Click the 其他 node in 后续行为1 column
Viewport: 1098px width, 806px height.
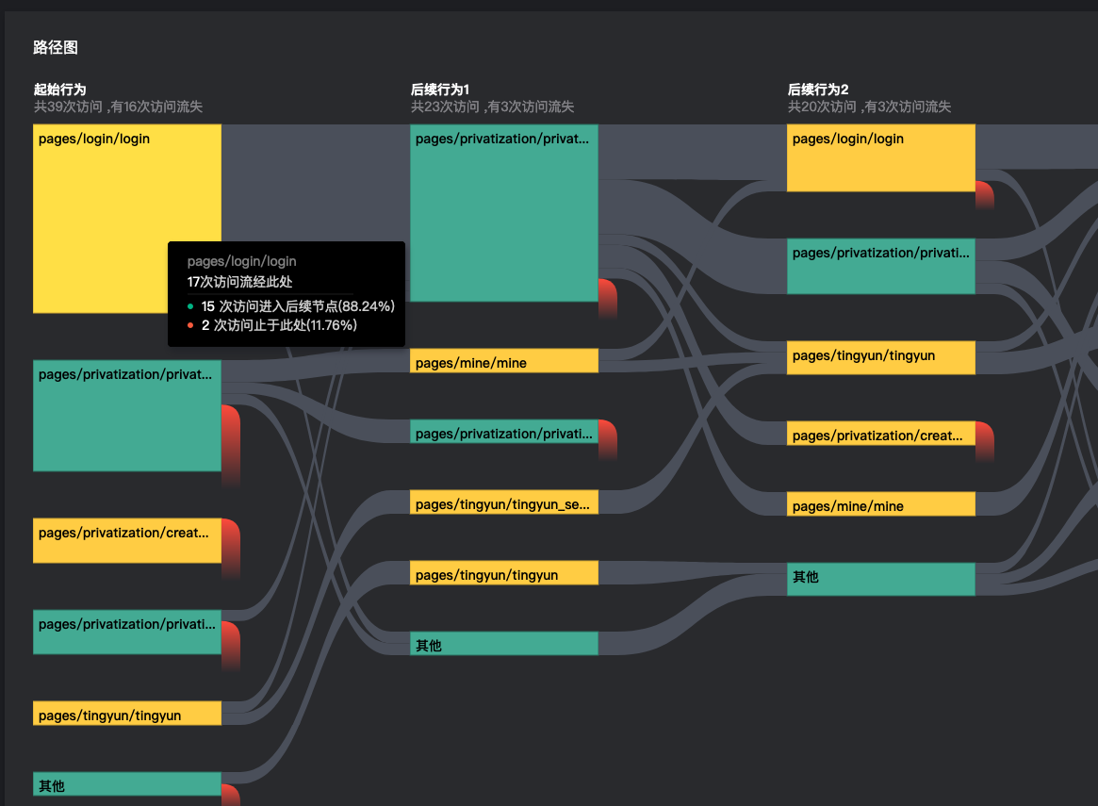[x=503, y=644]
